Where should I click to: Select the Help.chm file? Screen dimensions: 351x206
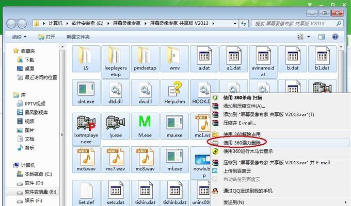174,92
